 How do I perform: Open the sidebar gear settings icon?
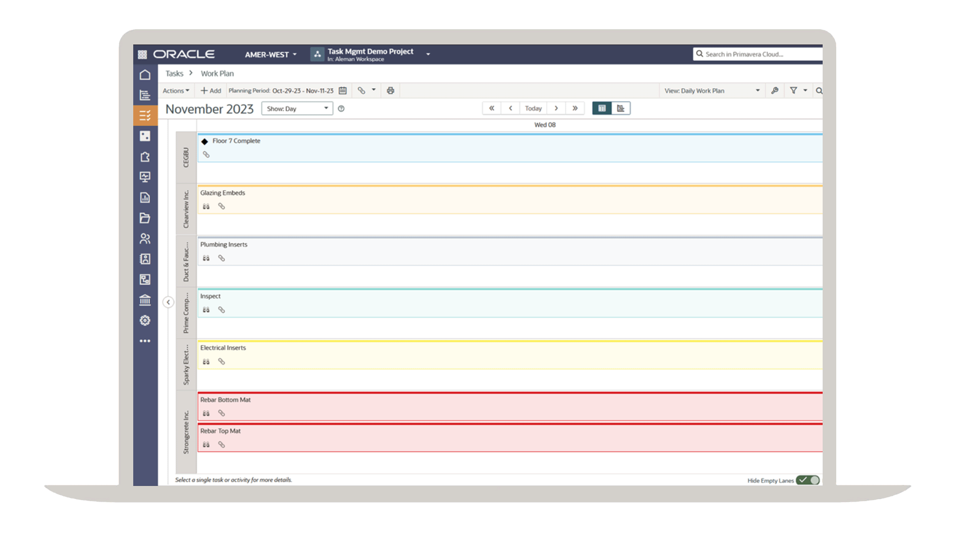(x=145, y=320)
